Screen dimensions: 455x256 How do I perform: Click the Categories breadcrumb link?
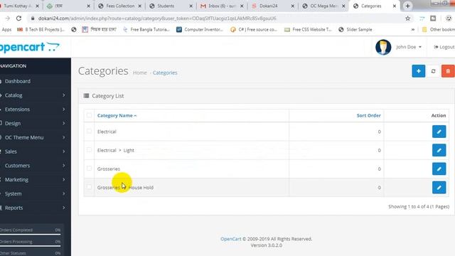tap(165, 73)
